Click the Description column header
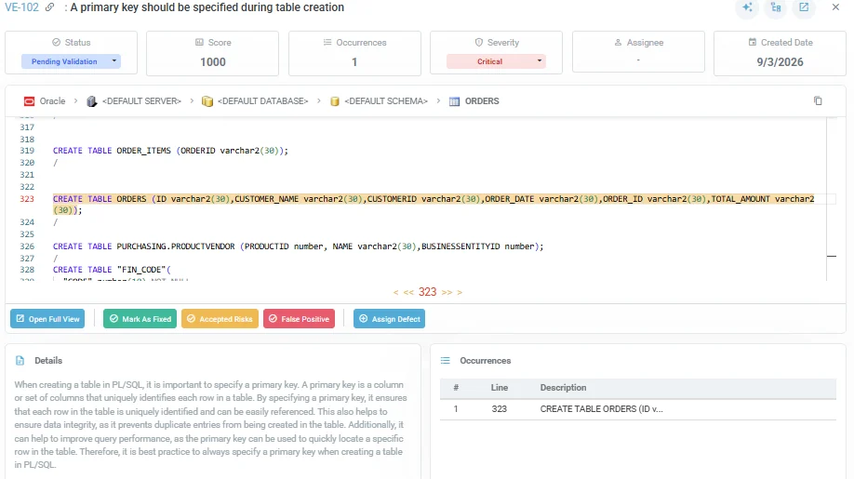The width and height of the screenshot is (854, 479). (563, 388)
